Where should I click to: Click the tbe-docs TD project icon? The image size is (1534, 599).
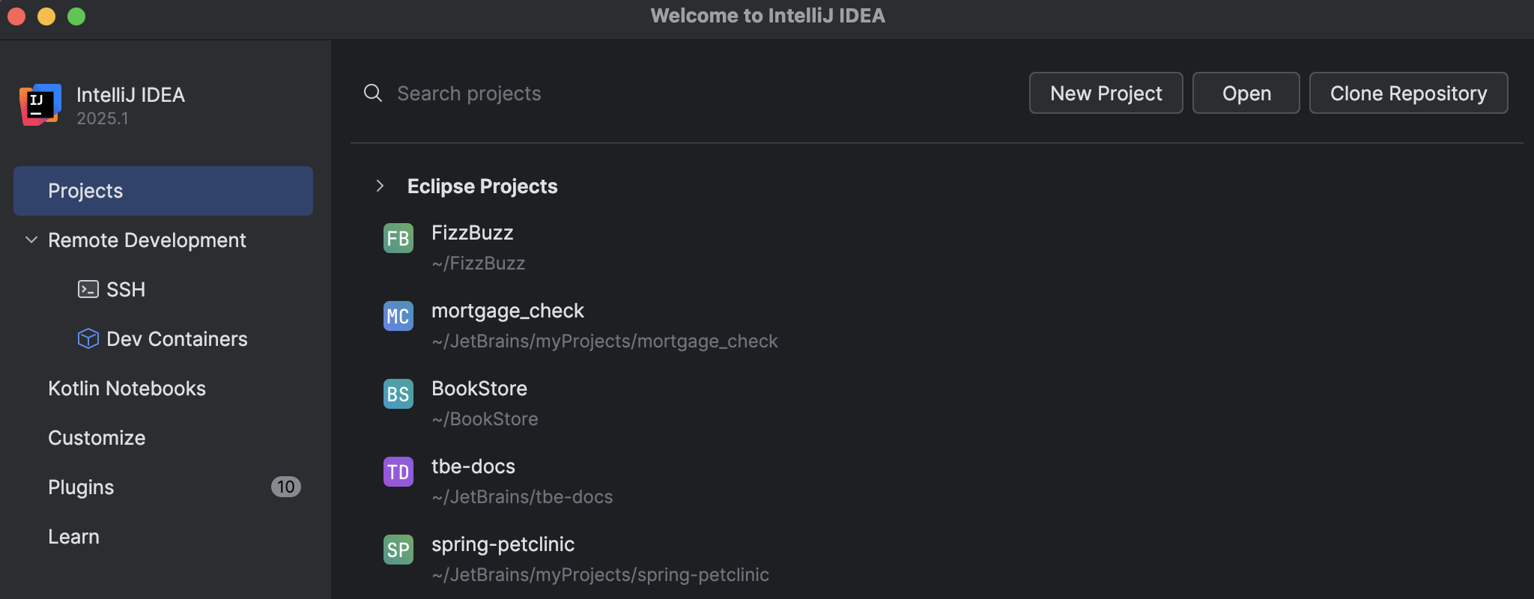point(398,472)
